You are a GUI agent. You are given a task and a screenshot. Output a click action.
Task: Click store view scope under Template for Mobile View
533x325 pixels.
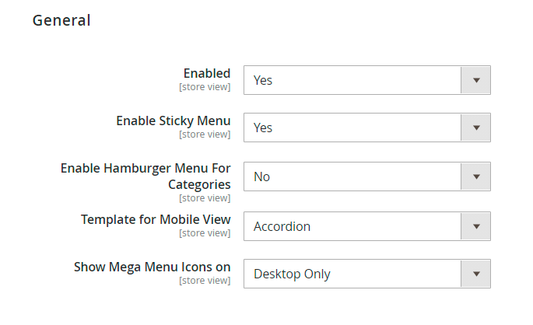click(x=205, y=233)
